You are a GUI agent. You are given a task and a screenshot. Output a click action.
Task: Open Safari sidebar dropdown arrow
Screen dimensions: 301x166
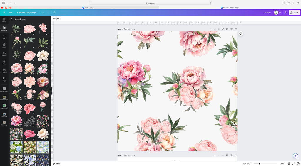point(7,3)
